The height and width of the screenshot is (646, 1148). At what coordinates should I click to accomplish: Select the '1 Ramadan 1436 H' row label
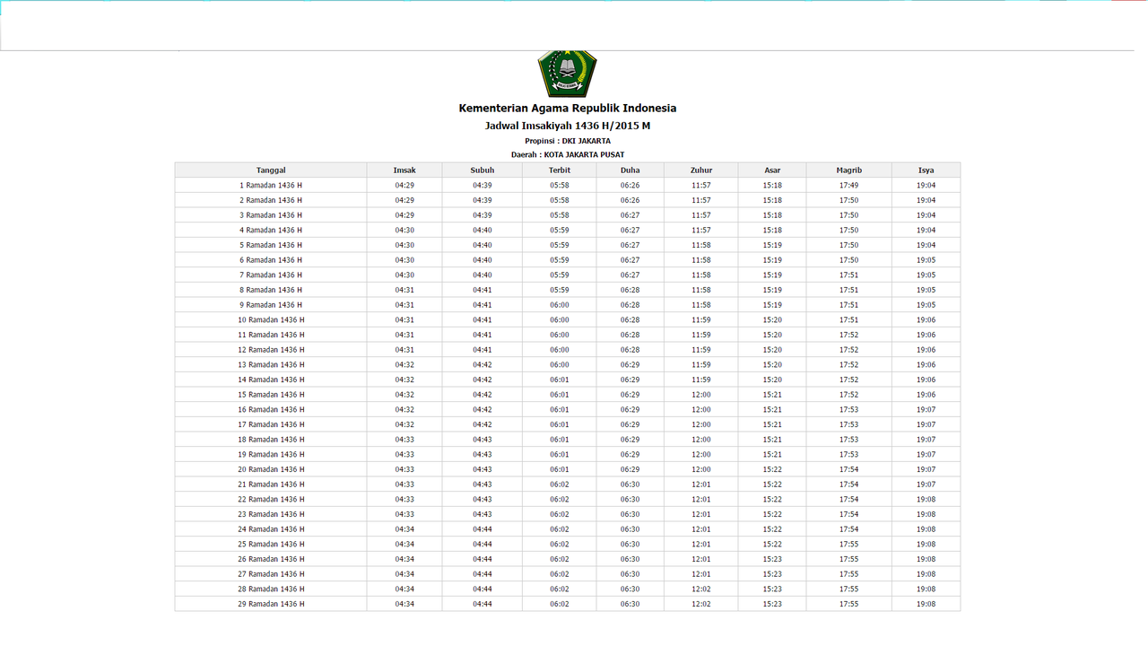click(271, 186)
